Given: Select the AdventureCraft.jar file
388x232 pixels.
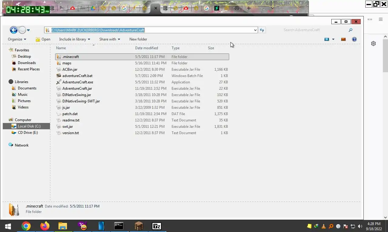Looking at the screenshot, I should (142, 89).
